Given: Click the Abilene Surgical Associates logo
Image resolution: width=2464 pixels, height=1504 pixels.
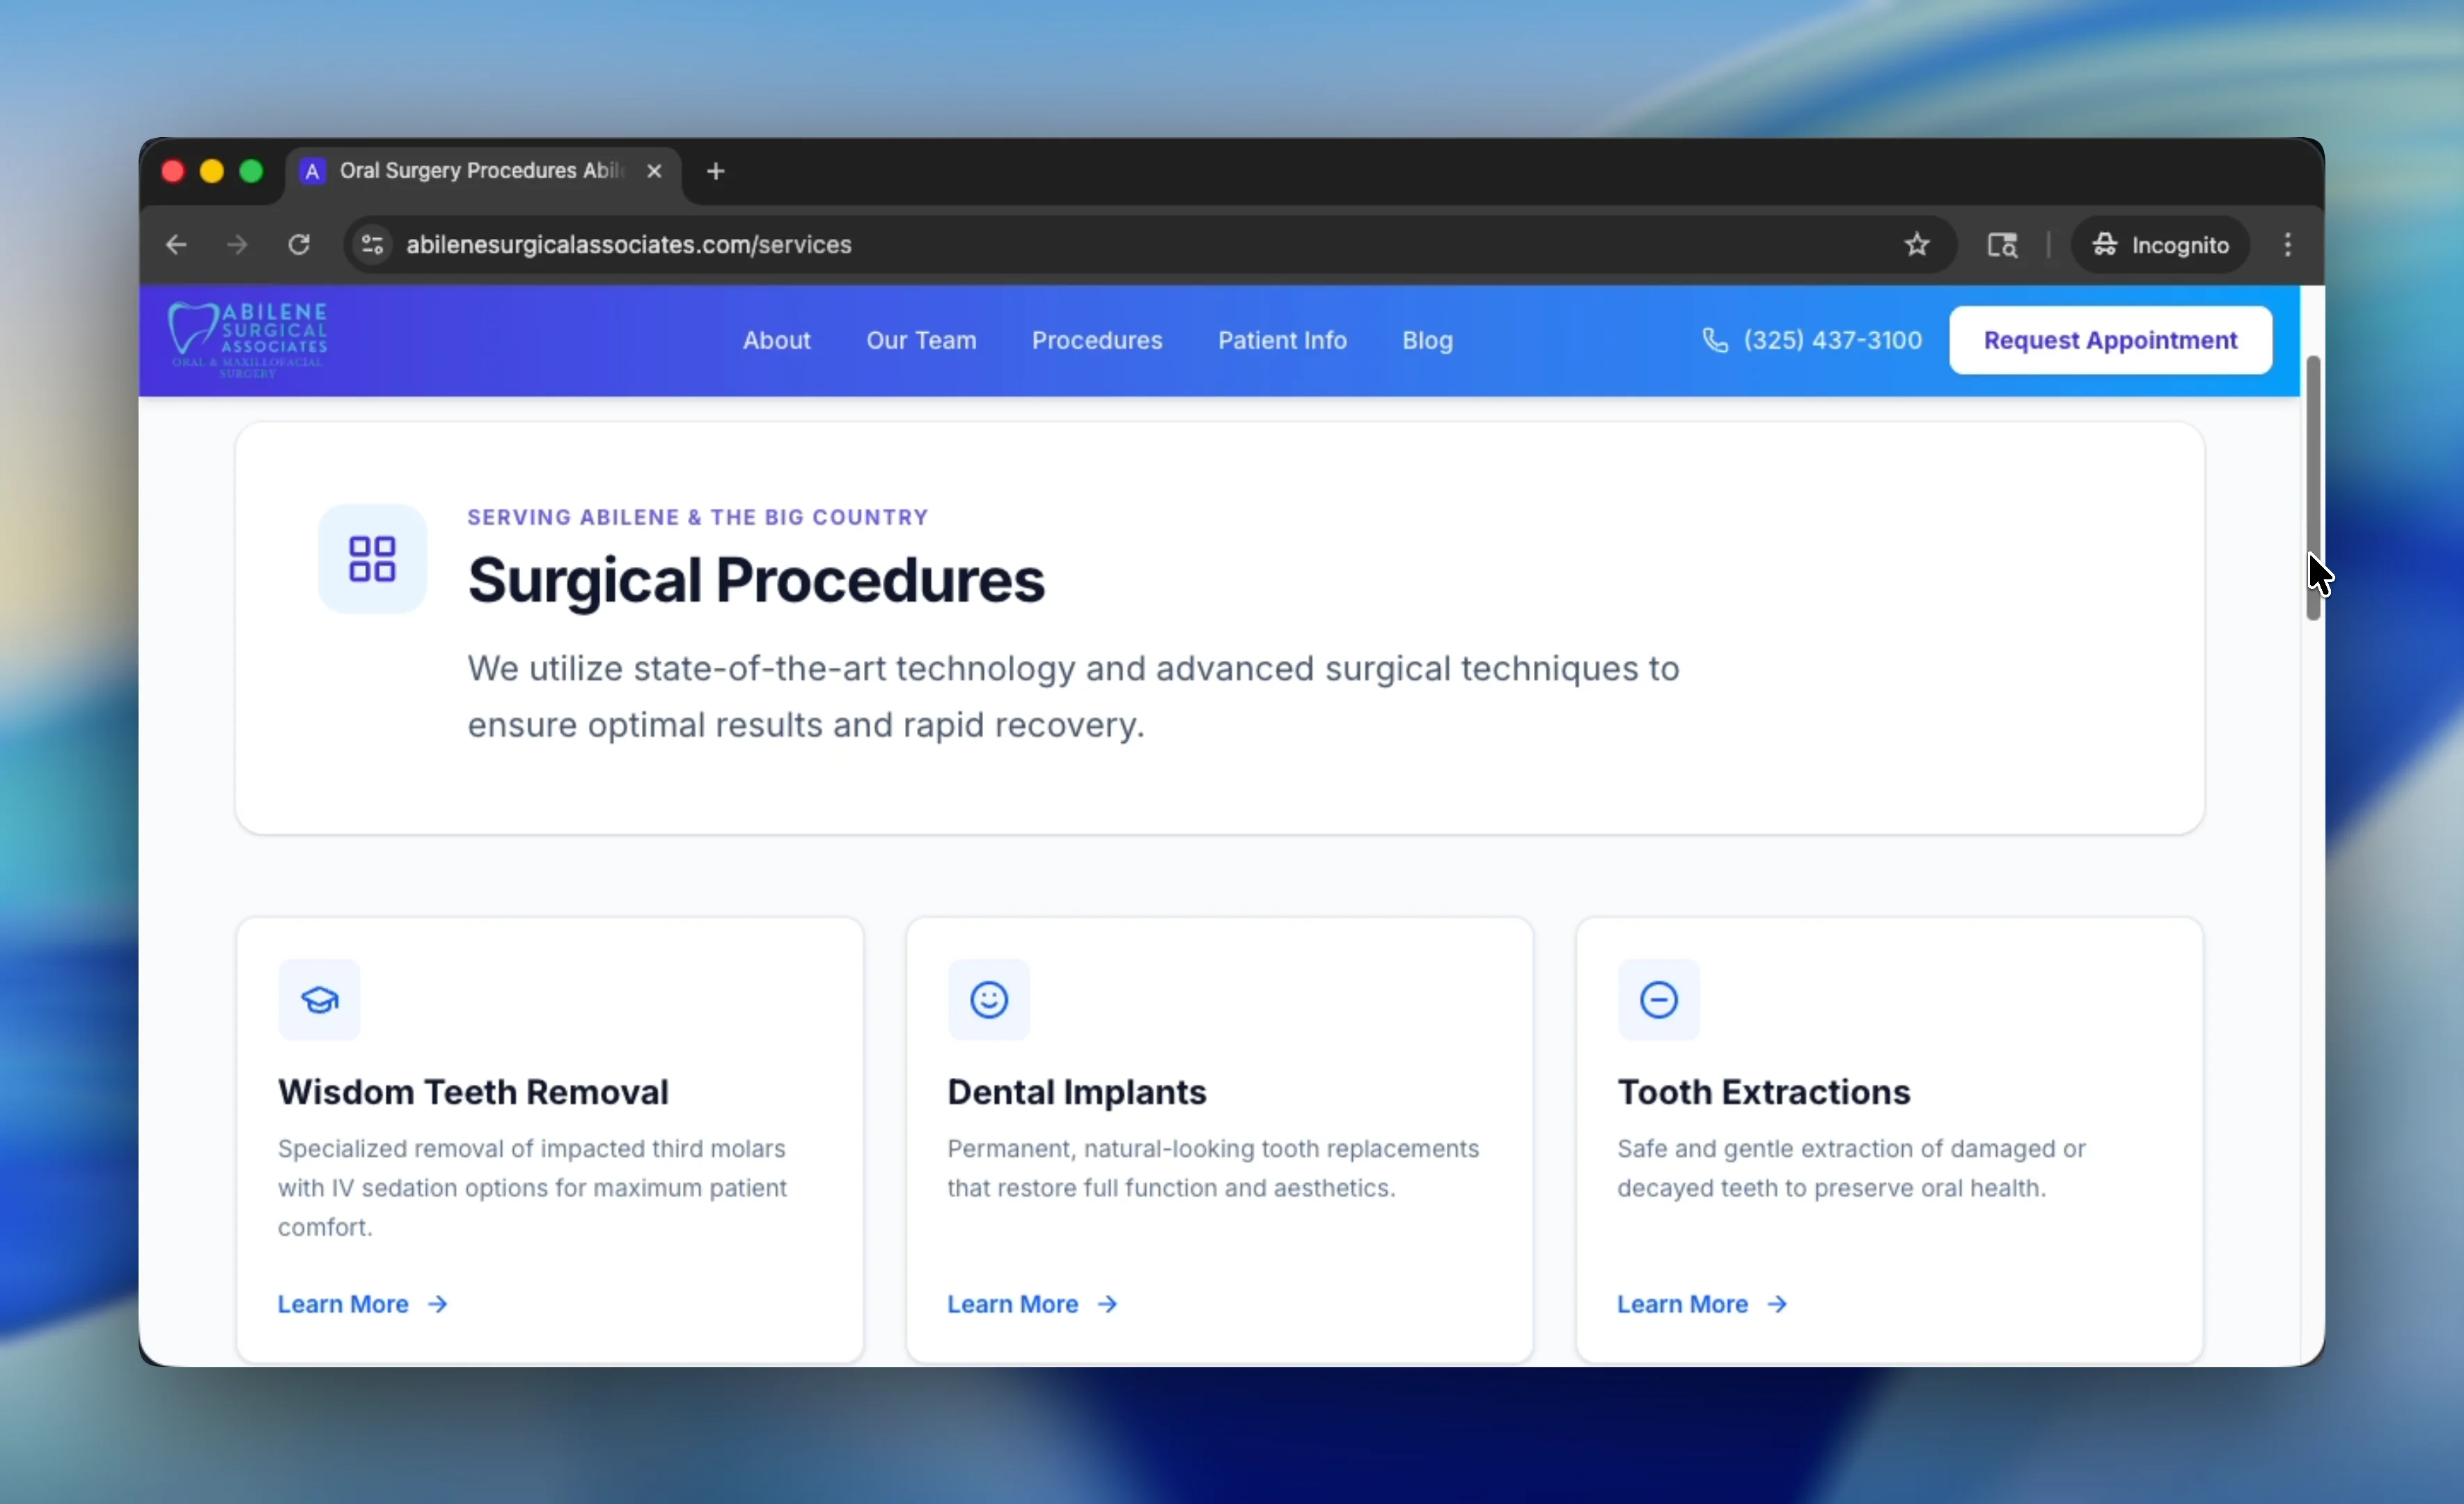Looking at the screenshot, I should [x=248, y=340].
